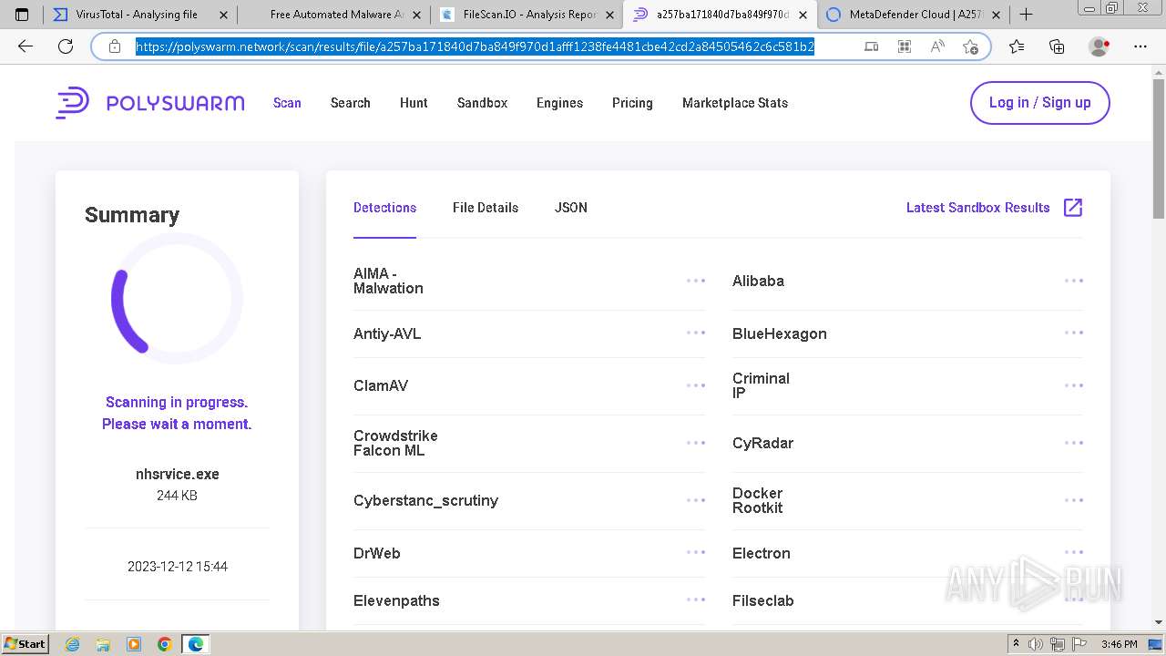This screenshot has height=656, width=1166.
Task: Click the Log in / Sign up button
Action: (x=1040, y=103)
